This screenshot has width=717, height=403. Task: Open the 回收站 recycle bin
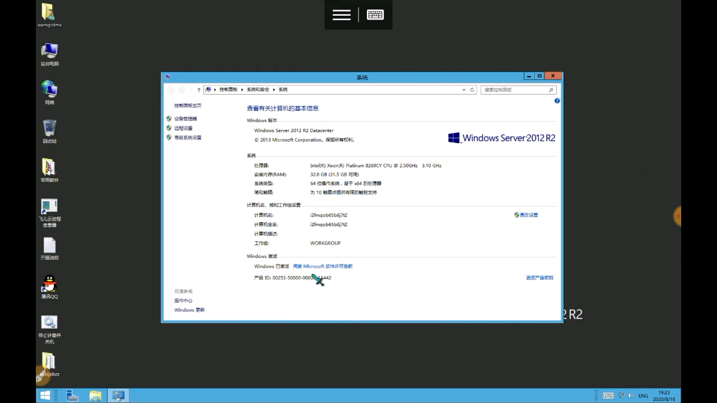pyautogui.click(x=49, y=132)
